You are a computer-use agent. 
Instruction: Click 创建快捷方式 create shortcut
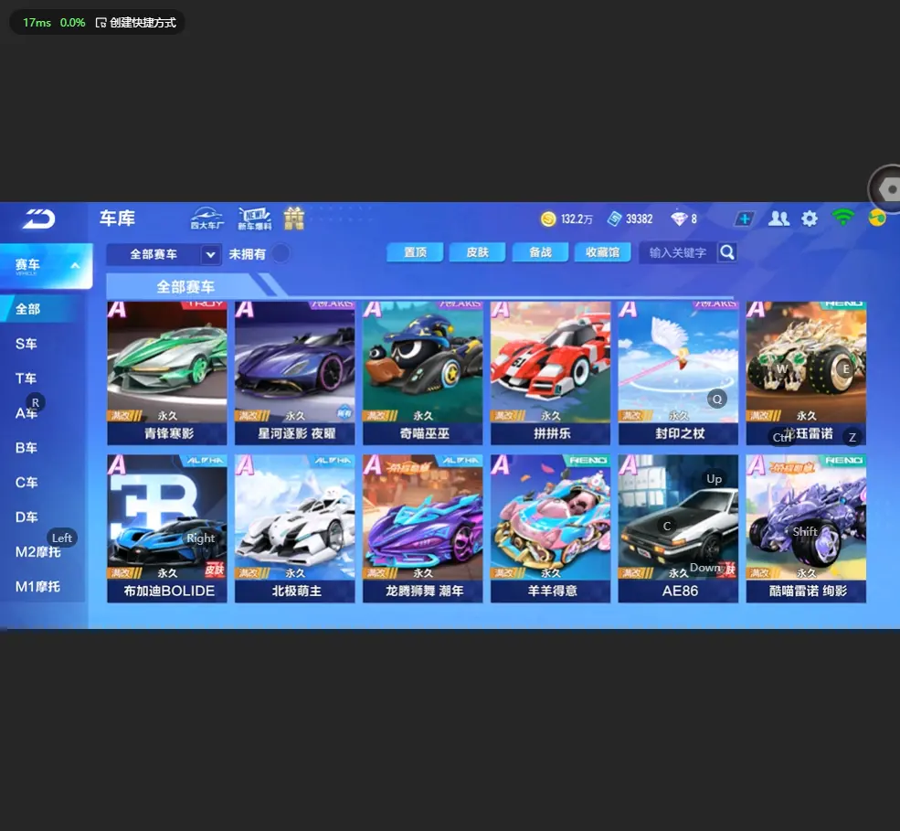click(136, 22)
